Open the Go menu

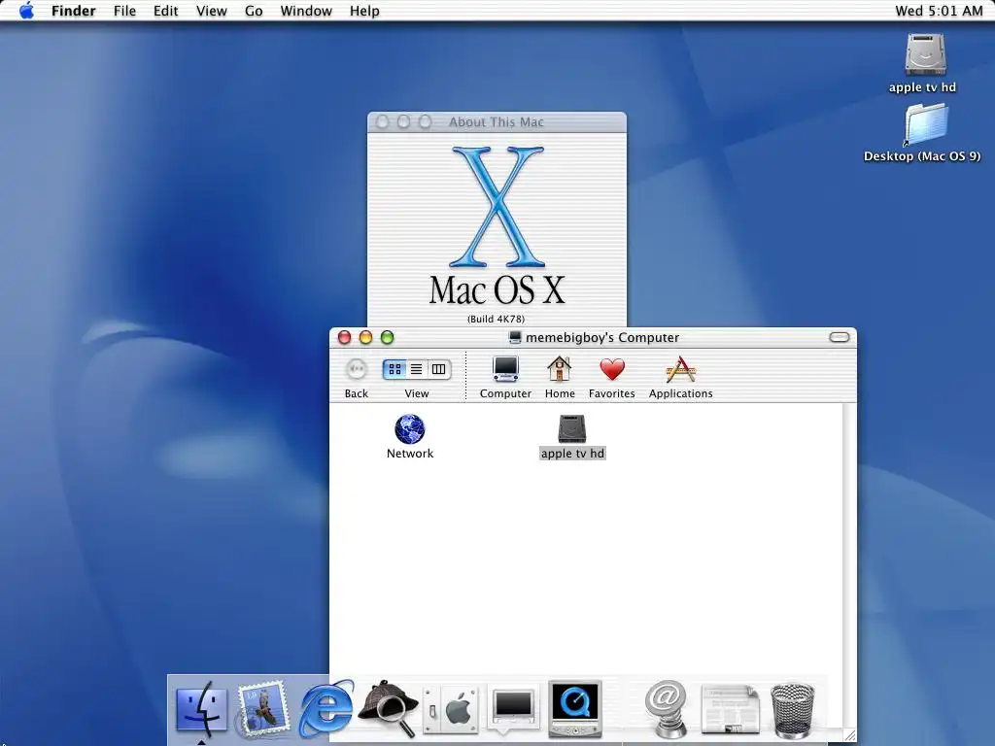(254, 11)
